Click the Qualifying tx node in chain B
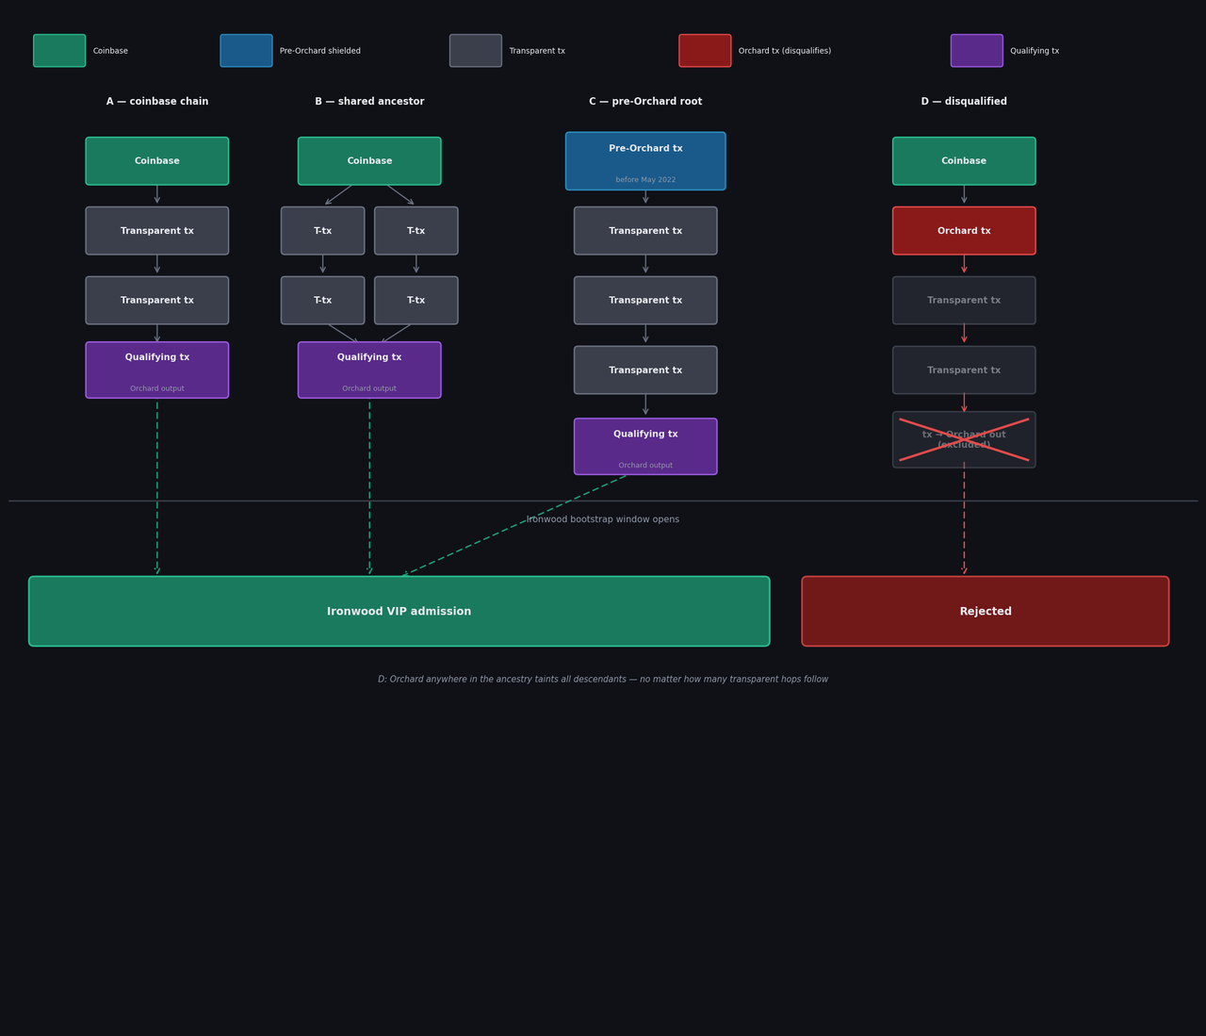 pyautogui.click(x=369, y=370)
